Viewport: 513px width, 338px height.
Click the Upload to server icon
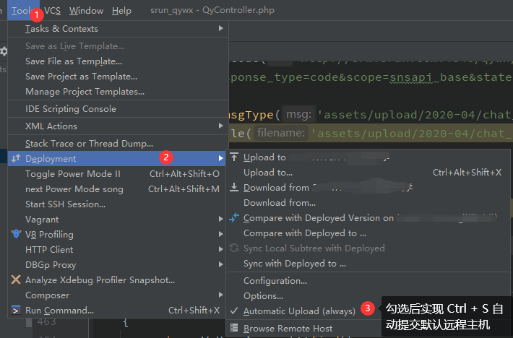click(x=234, y=157)
